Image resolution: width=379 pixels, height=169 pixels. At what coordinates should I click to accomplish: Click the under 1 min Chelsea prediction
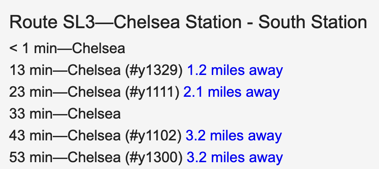67,49
